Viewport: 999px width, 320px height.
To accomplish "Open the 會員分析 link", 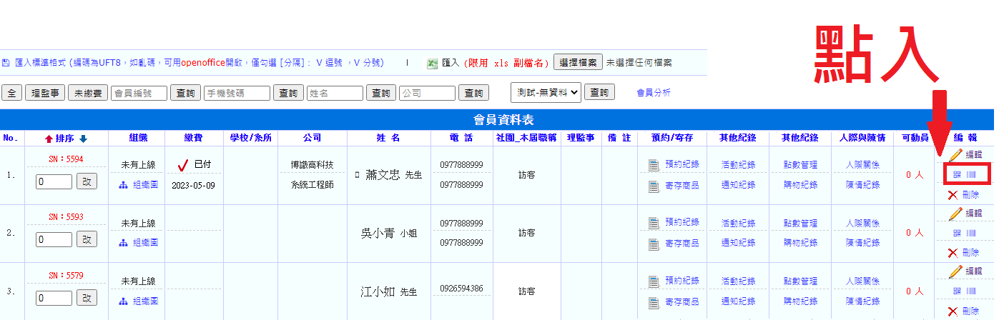I will tap(654, 93).
